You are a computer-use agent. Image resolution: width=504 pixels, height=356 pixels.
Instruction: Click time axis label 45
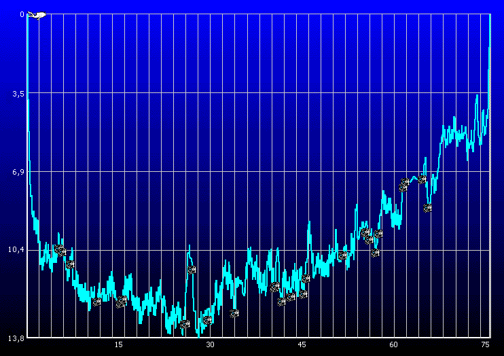[302, 344]
